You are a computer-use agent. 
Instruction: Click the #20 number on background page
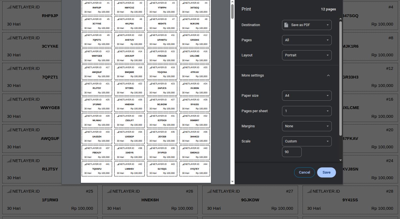390,130
